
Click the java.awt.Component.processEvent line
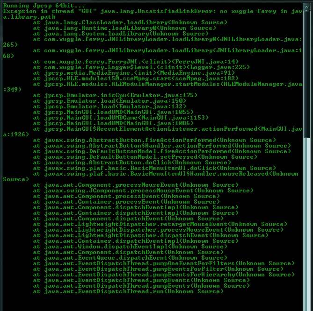click(x=126, y=196)
